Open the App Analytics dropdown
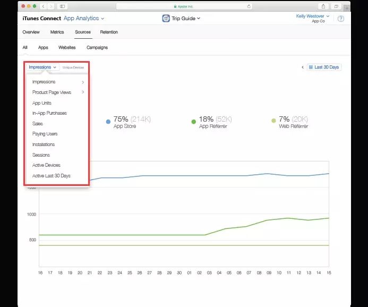This screenshot has width=368, height=307. pyautogui.click(x=84, y=18)
